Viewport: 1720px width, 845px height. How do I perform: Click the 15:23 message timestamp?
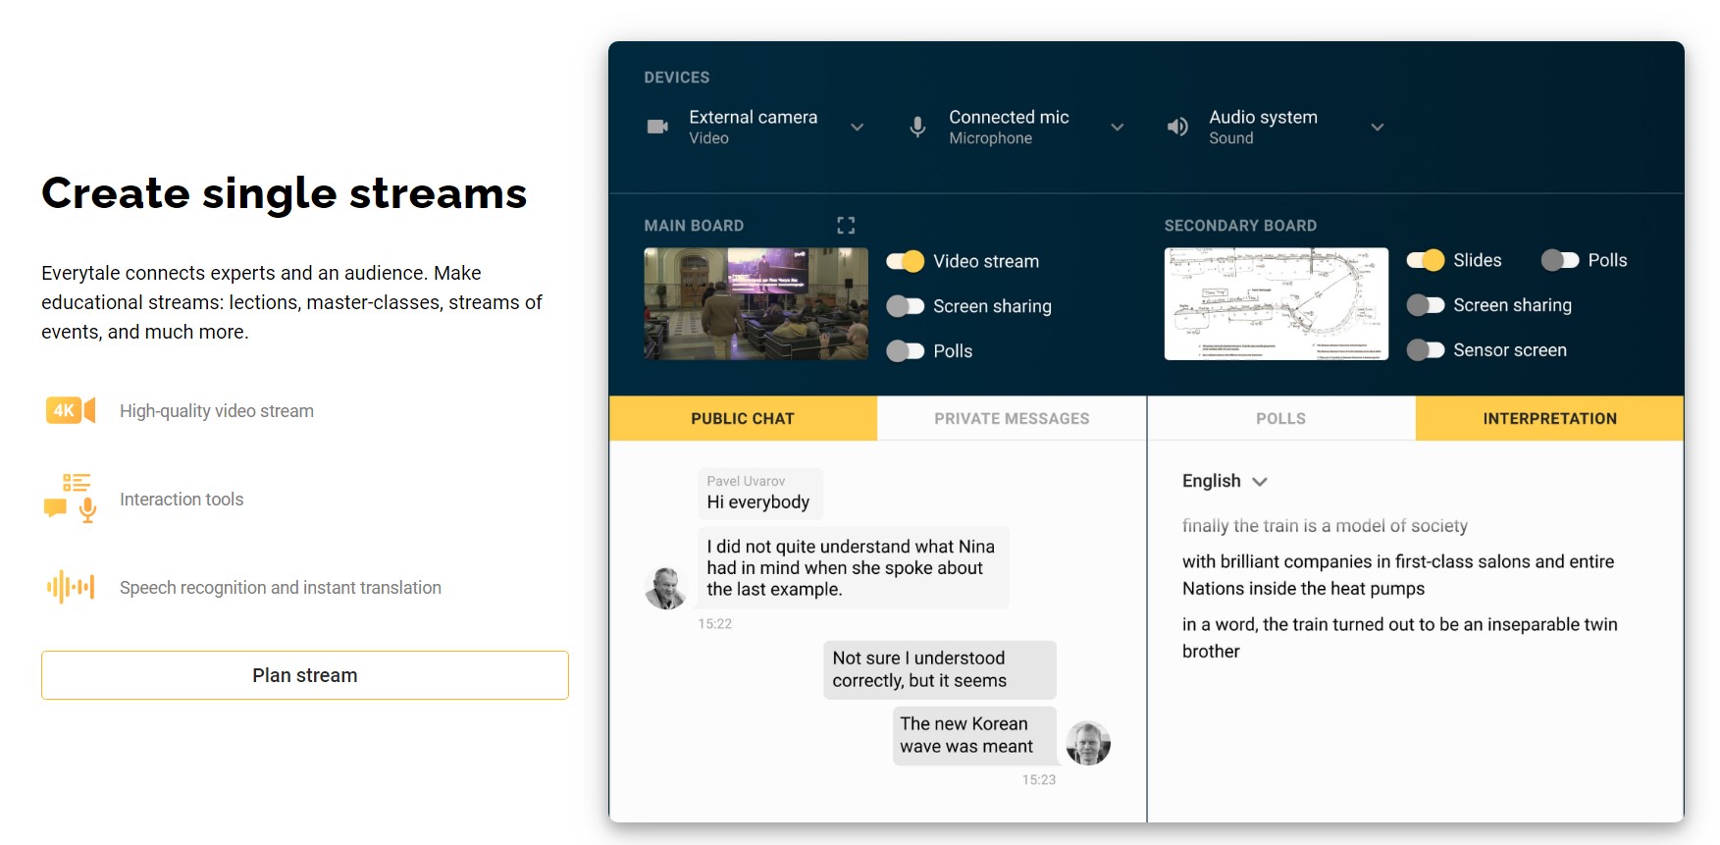[1039, 780]
